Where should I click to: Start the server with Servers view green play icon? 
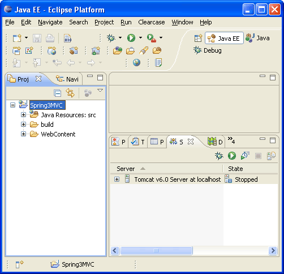[232, 156]
